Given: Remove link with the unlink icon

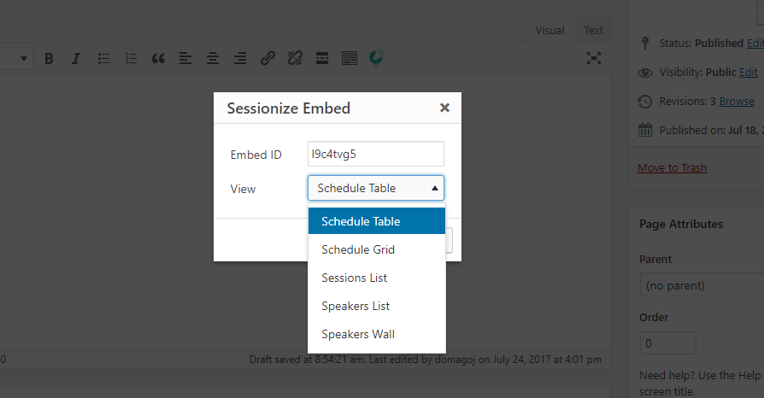Looking at the screenshot, I should (x=295, y=58).
